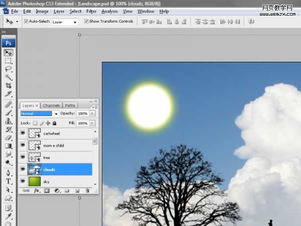The width and height of the screenshot is (301, 226).
Task: Open the Layers panel menu
Action: point(95,107)
